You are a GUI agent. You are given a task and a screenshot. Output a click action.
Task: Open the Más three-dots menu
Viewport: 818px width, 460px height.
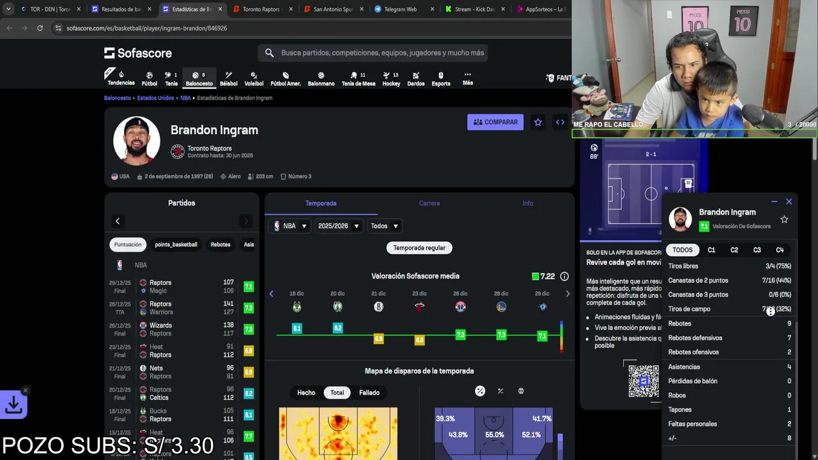pyautogui.click(x=468, y=78)
